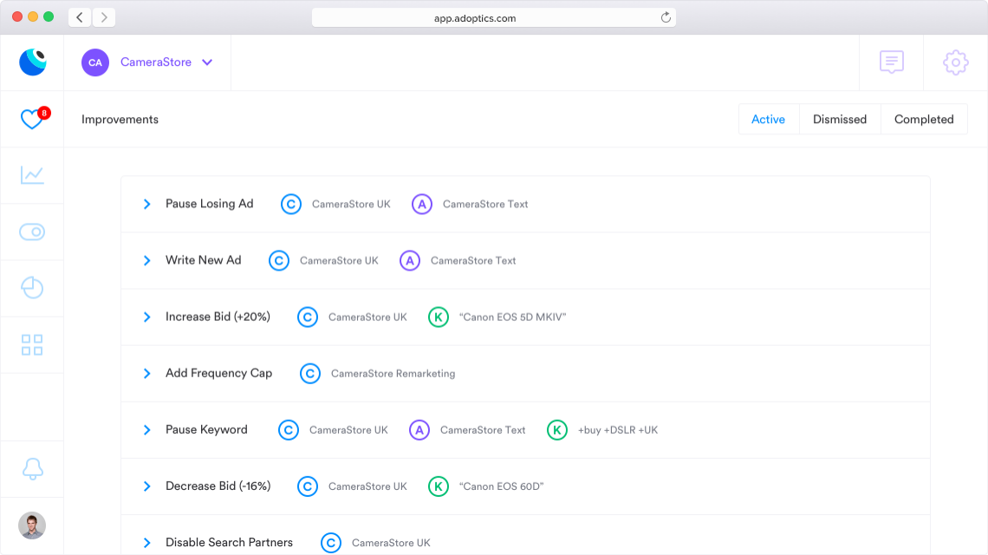
Task: Open the notifications bell icon
Action: [32, 468]
